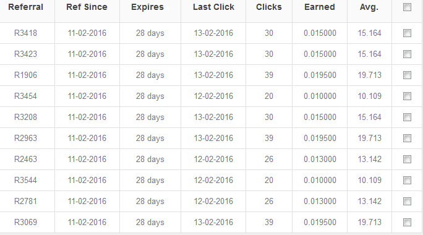The height and width of the screenshot is (235, 423).
Task: Select checkbox for referral R3069
Action: (407, 223)
